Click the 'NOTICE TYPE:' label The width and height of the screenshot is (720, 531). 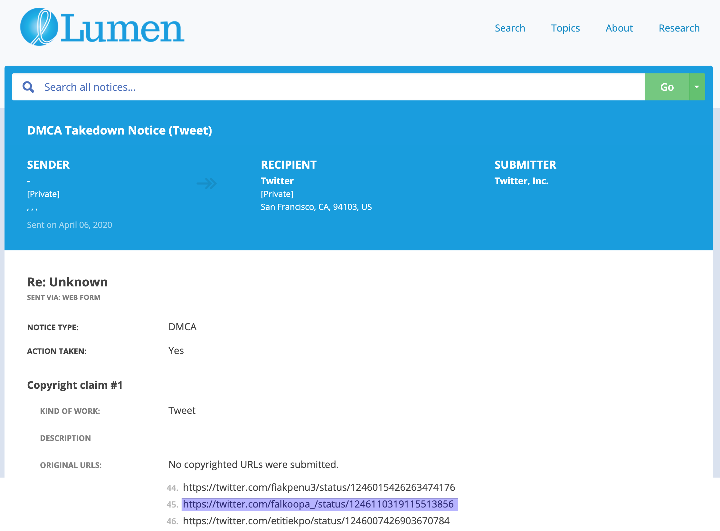pyautogui.click(x=53, y=327)
